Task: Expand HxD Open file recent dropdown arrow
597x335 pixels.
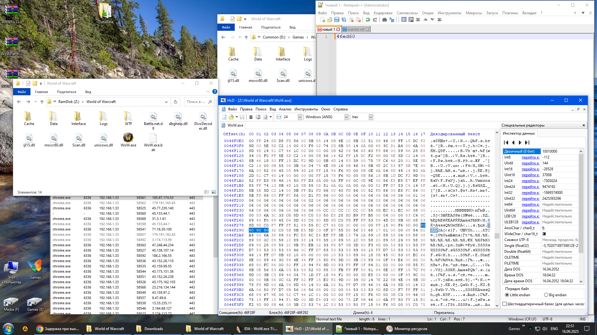Action: [237, 117]
